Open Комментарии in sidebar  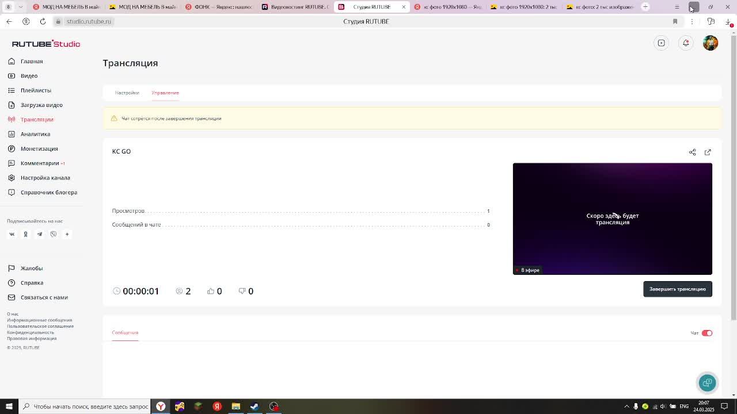39,163
